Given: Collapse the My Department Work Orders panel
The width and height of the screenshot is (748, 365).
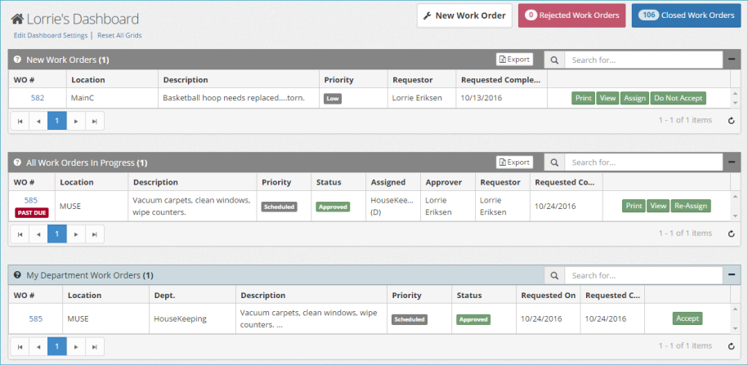Looking at the screenshot, I should (732, 275).
